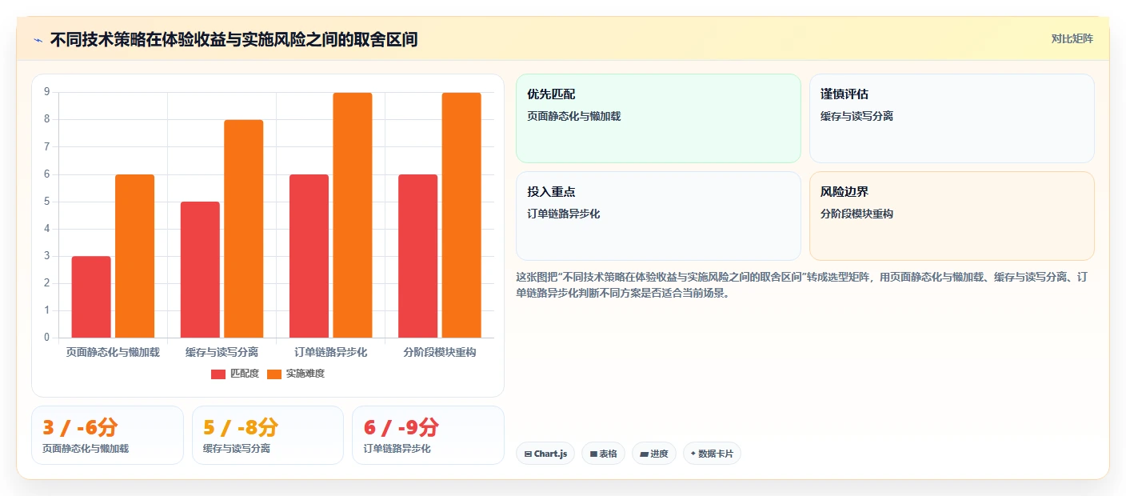Click 页面静态化与懒加载 text in 优先匹配 card
Screen dimensions: 1126x496
click(573, 116)
